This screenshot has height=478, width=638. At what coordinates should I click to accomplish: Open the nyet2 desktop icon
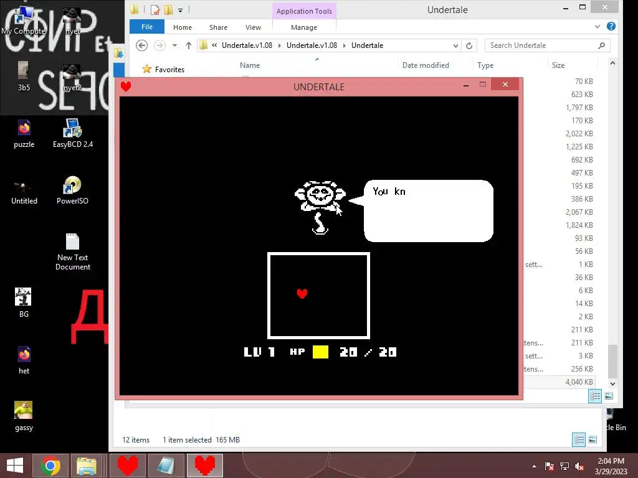point(72,77)
